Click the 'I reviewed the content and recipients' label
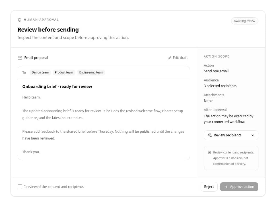This screenshot has height=207, width=276. (54, 187)
